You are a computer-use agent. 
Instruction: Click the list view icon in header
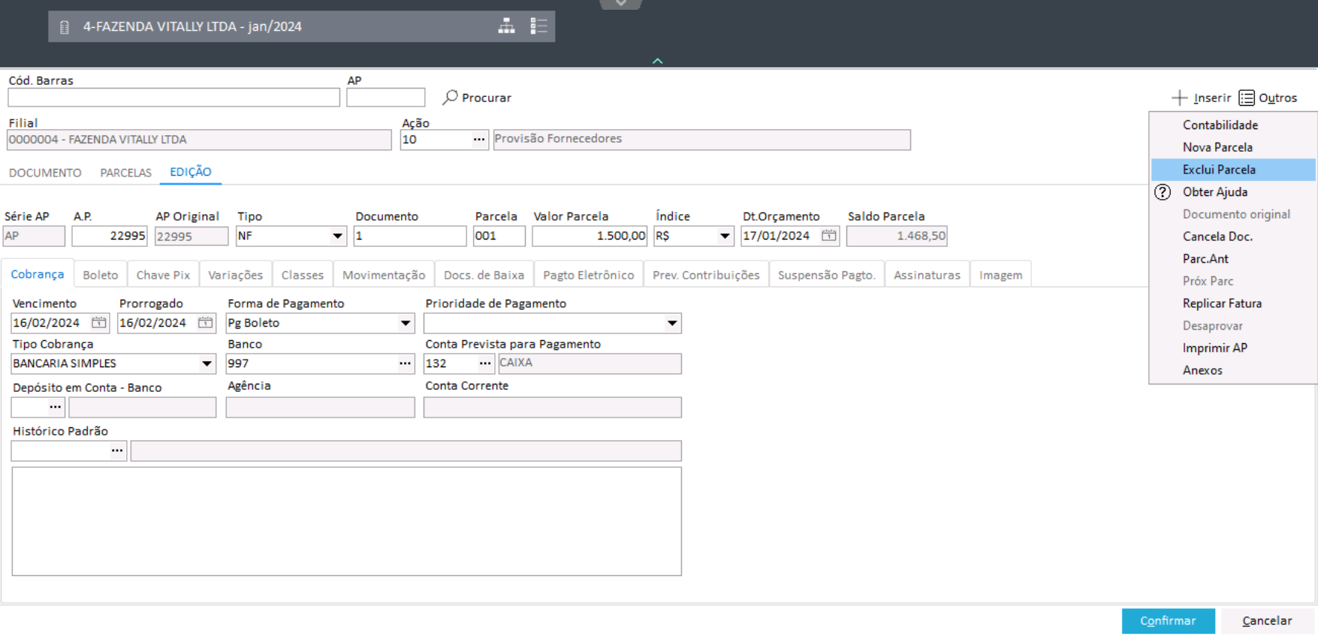pos(538,26)
